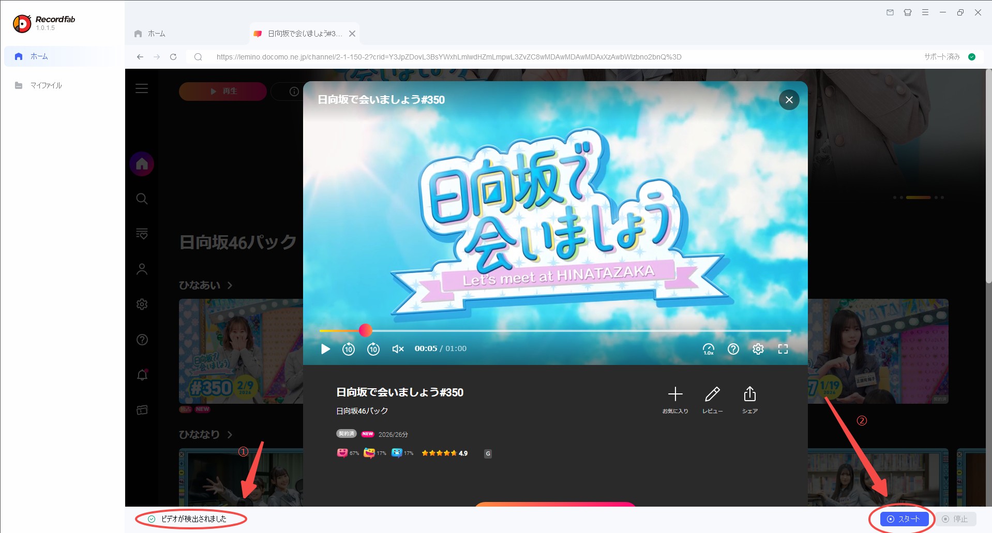This screenshot has width=992, height=533.
Task: Check the ビデオが検出されました status indicator
Action: [x=190, y=519]
